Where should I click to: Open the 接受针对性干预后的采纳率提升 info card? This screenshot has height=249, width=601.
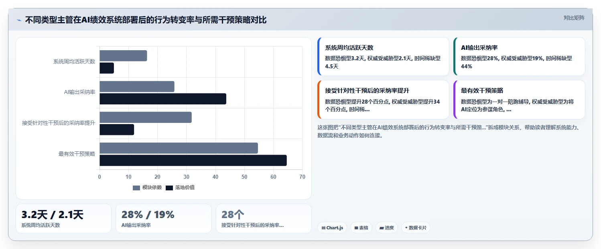point(383,100)
